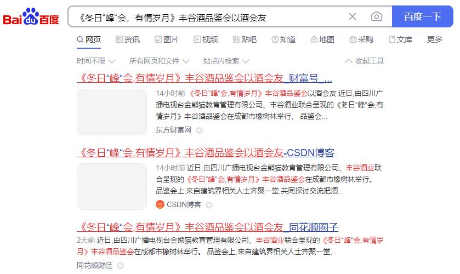
Task: Click thumbnail of the 东方财富网 result
Action: point(112,112)
